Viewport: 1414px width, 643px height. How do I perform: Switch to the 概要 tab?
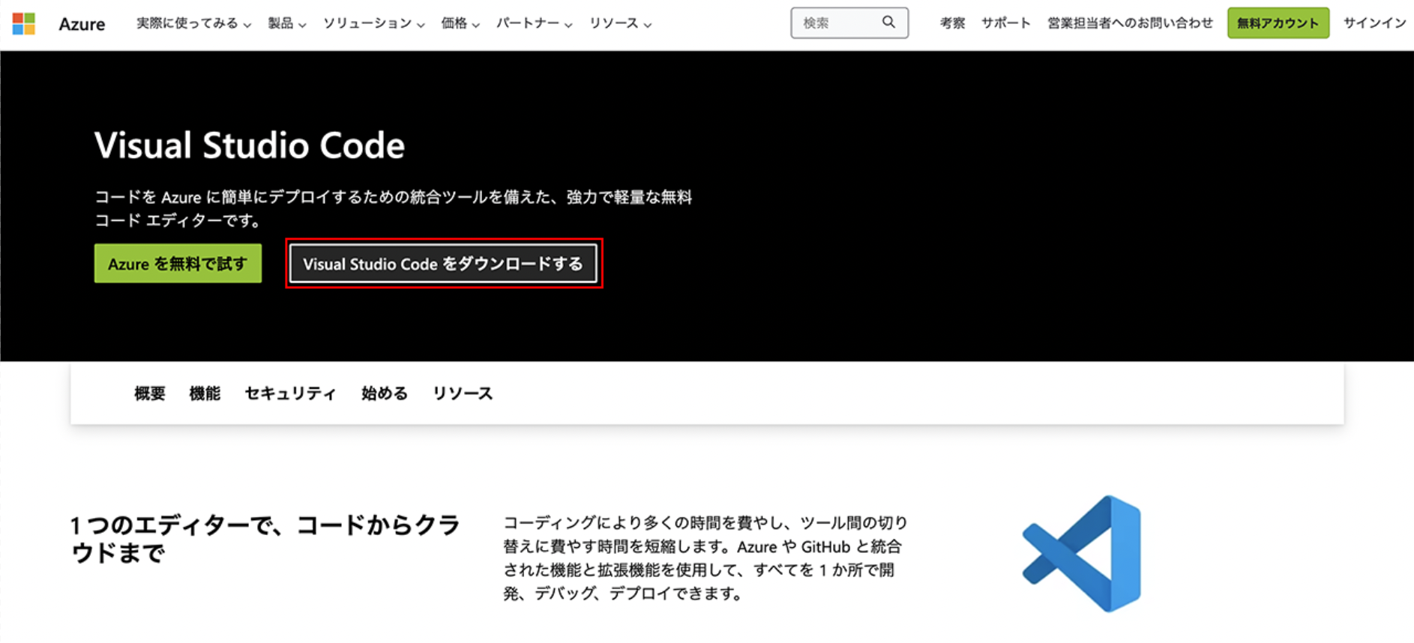click(x=150, y=393)
